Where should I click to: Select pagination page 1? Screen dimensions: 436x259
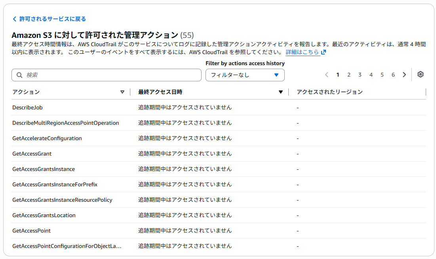click(337, 75)
